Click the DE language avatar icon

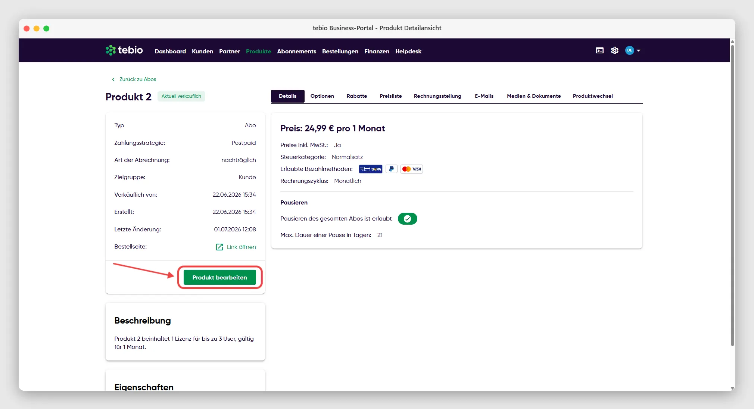[x=629, y=50]
